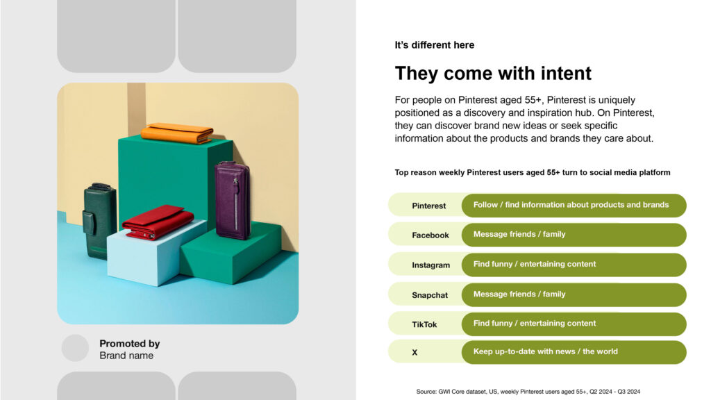Click the GWI Core dataset source footnote
711x400 pixels.
[x=528, y=392]
